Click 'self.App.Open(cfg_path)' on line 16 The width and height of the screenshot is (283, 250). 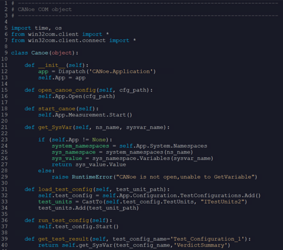pyautogui.click(x=76, y=96)
